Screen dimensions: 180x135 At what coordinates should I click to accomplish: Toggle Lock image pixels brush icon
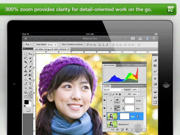pos(114,94)
